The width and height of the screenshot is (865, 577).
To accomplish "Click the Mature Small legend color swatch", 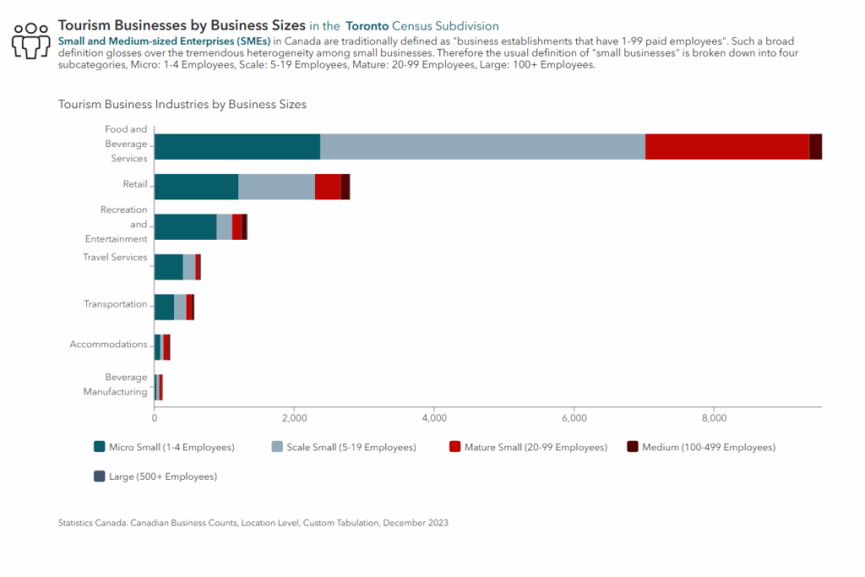I will (x=454, y=447).
